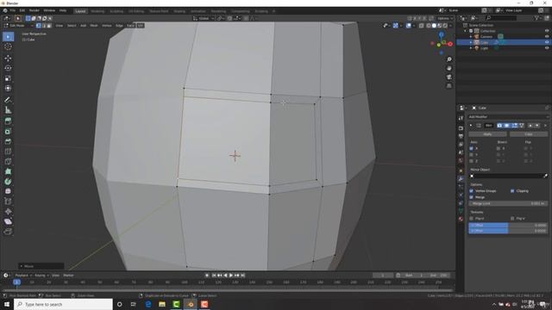This screenshot has height=310, width=552.
Task: Activate the Cursor tool
Action: click(x=8, y=46)
